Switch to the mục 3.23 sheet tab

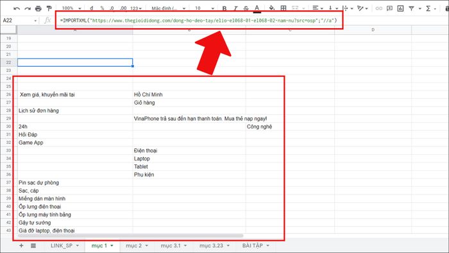(214, 245)
